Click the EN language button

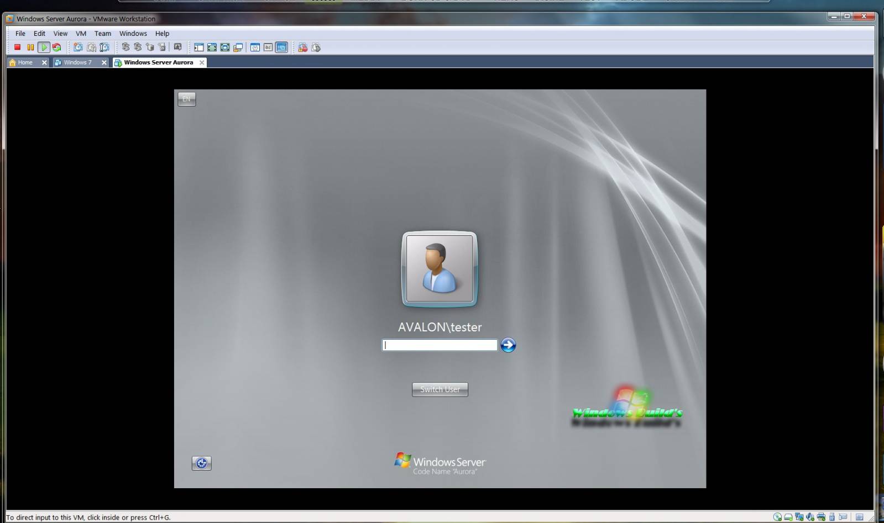pos(186,99)
